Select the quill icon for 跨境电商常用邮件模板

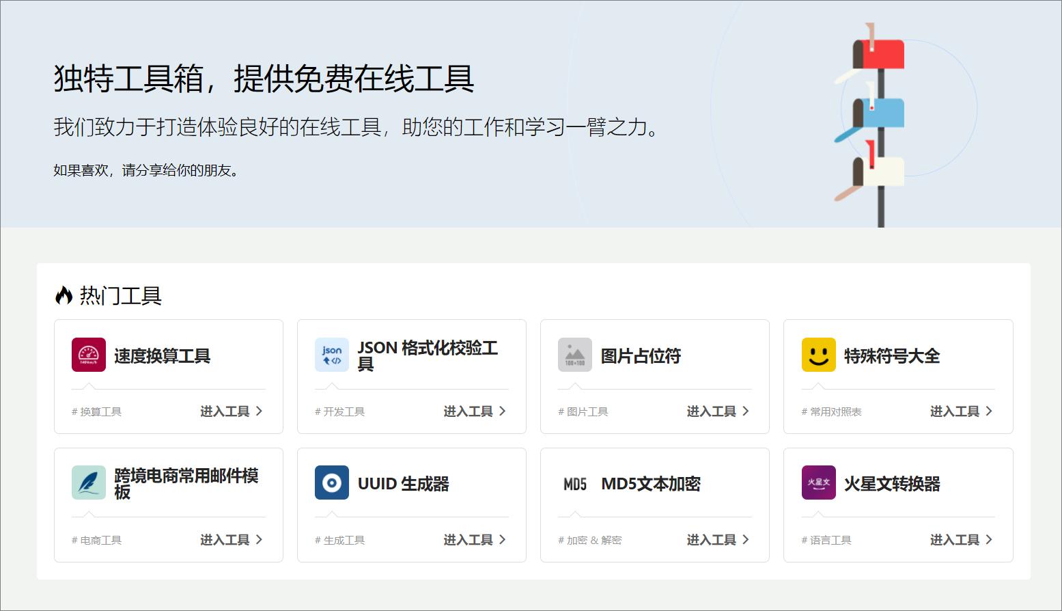[x=88, y=483]
